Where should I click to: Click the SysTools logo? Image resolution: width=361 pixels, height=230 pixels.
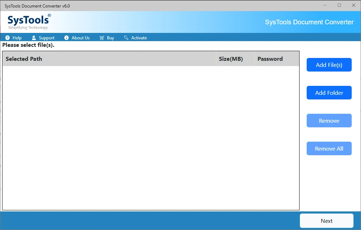29,22
